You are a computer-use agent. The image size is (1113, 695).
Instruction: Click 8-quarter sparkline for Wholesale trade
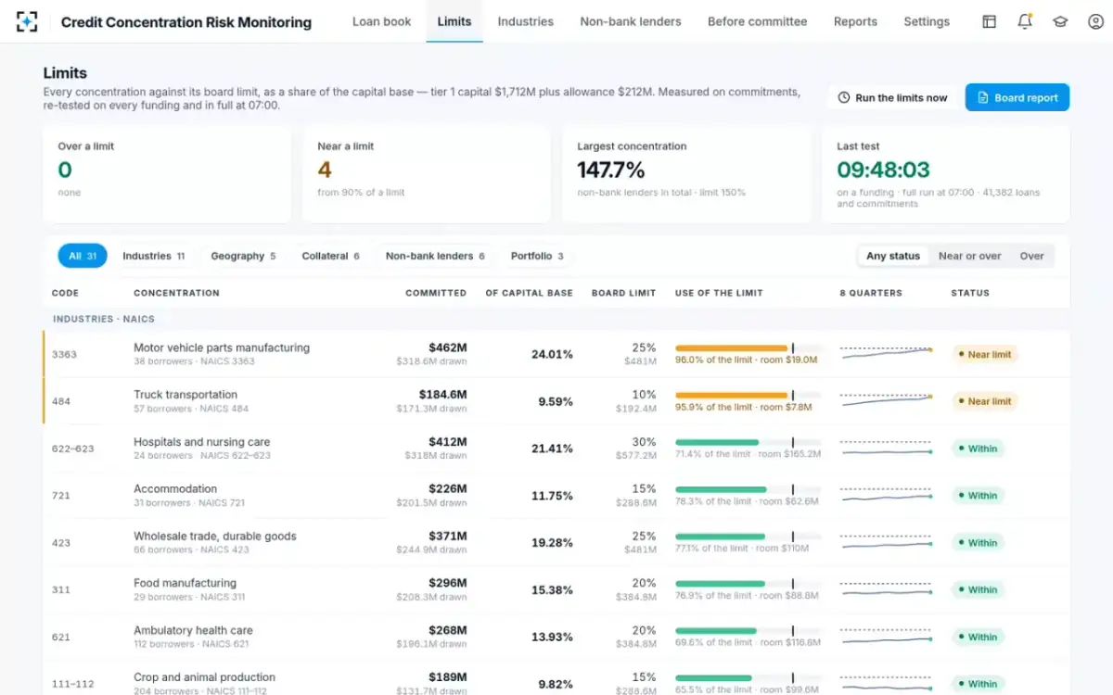[886, 542]
